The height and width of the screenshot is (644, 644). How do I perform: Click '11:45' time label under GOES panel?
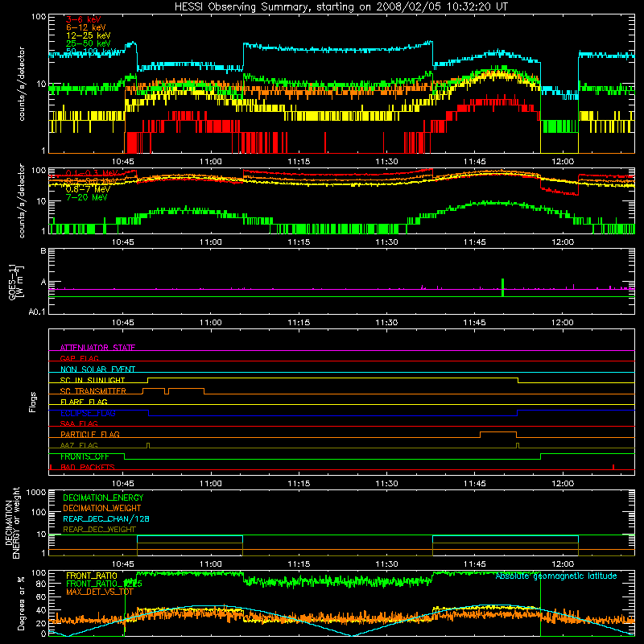pyautogui.click(x=474, y=323)
